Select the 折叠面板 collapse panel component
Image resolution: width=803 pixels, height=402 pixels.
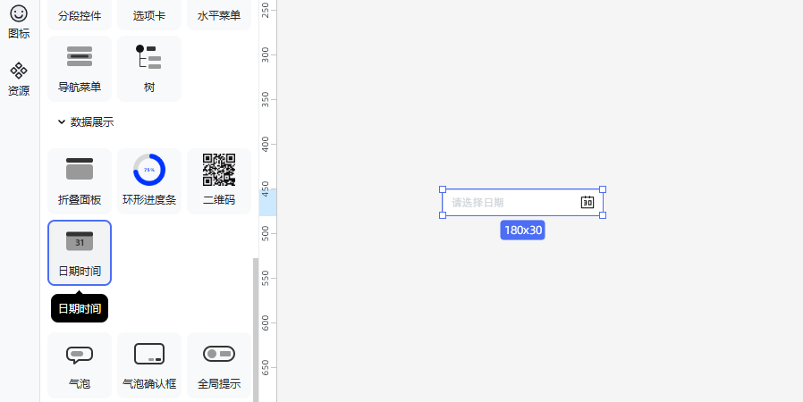(x=80, y=180)
